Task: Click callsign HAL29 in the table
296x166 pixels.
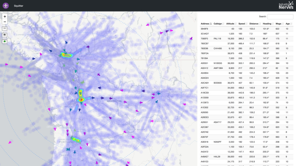Action: [217, 156]
